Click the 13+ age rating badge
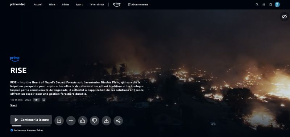The width and height of the screenshot is (290, 137). click(x=37, y=100)
